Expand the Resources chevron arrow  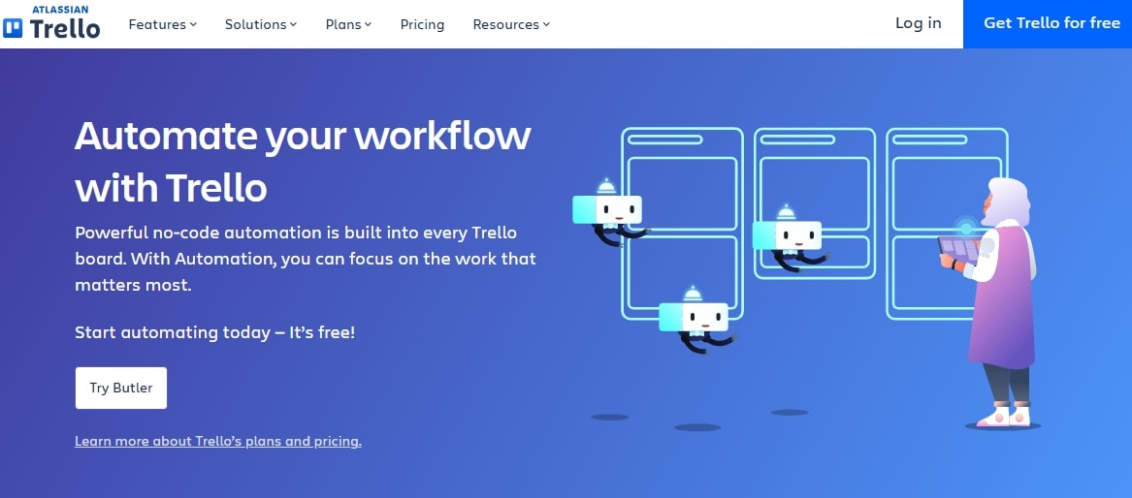click(546, 24)
